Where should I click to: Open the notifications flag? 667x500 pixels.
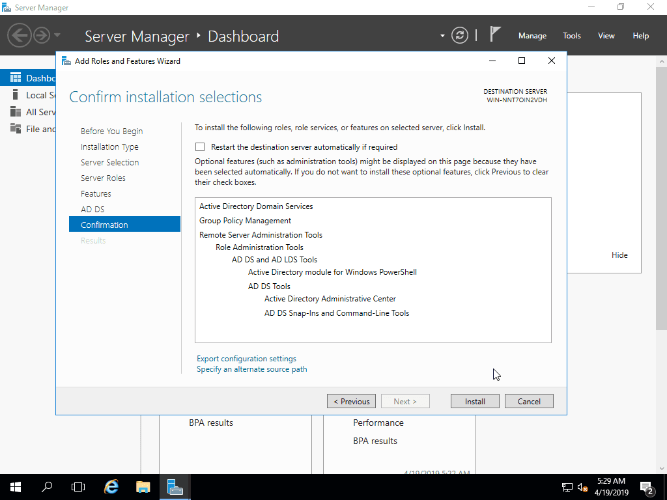point(495,34)
